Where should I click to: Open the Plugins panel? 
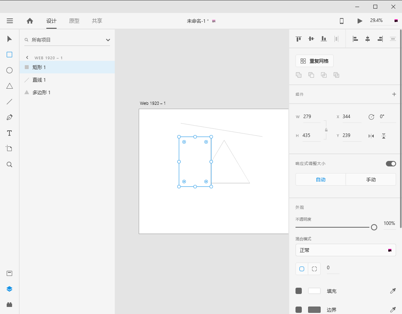(x=9, y=305)
